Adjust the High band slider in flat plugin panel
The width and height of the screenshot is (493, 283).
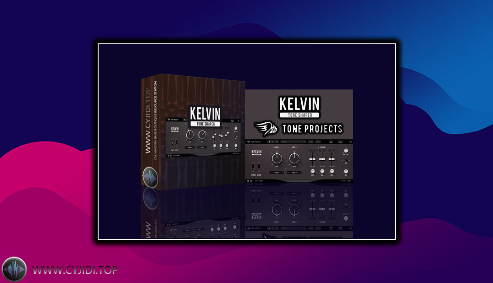(x=332, y=159)
